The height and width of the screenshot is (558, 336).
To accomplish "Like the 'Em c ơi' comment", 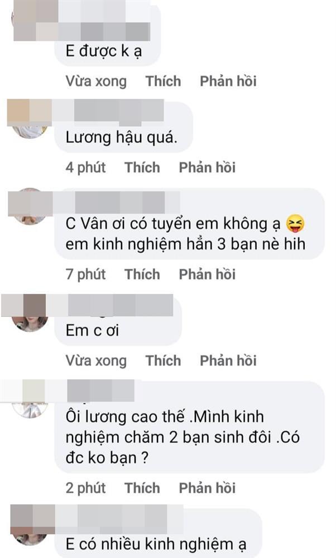I will (163, 360).
